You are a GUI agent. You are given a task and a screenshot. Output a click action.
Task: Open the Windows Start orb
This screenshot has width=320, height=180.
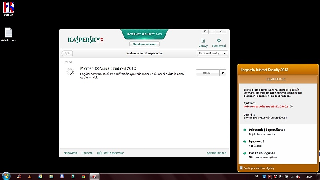coord(6,176)
